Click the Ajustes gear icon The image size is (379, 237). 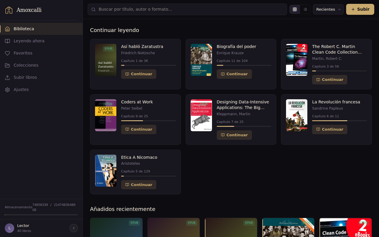pyautogui.click(x=7, y=89)
